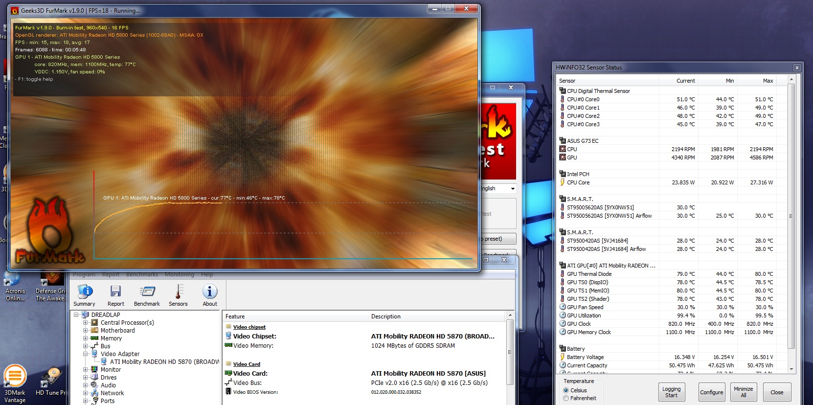Click the Battery group icon in sensor list
The image size is (813, 405).
(x=563, y=348)
